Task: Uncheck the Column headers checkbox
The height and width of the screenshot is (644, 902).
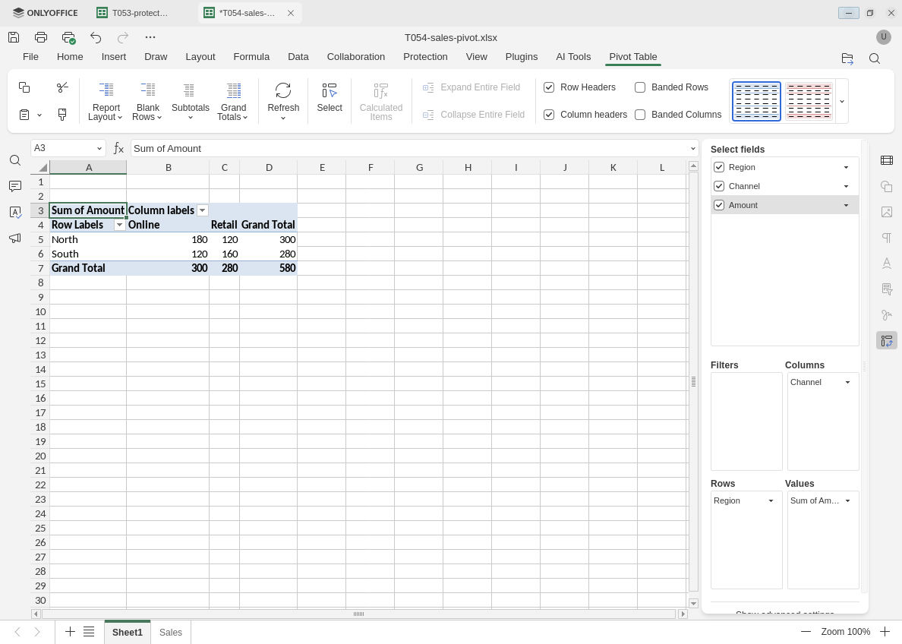Action: (x=549, y=115)
